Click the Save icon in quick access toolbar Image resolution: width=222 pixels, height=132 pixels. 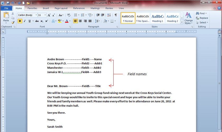[8, 3]
